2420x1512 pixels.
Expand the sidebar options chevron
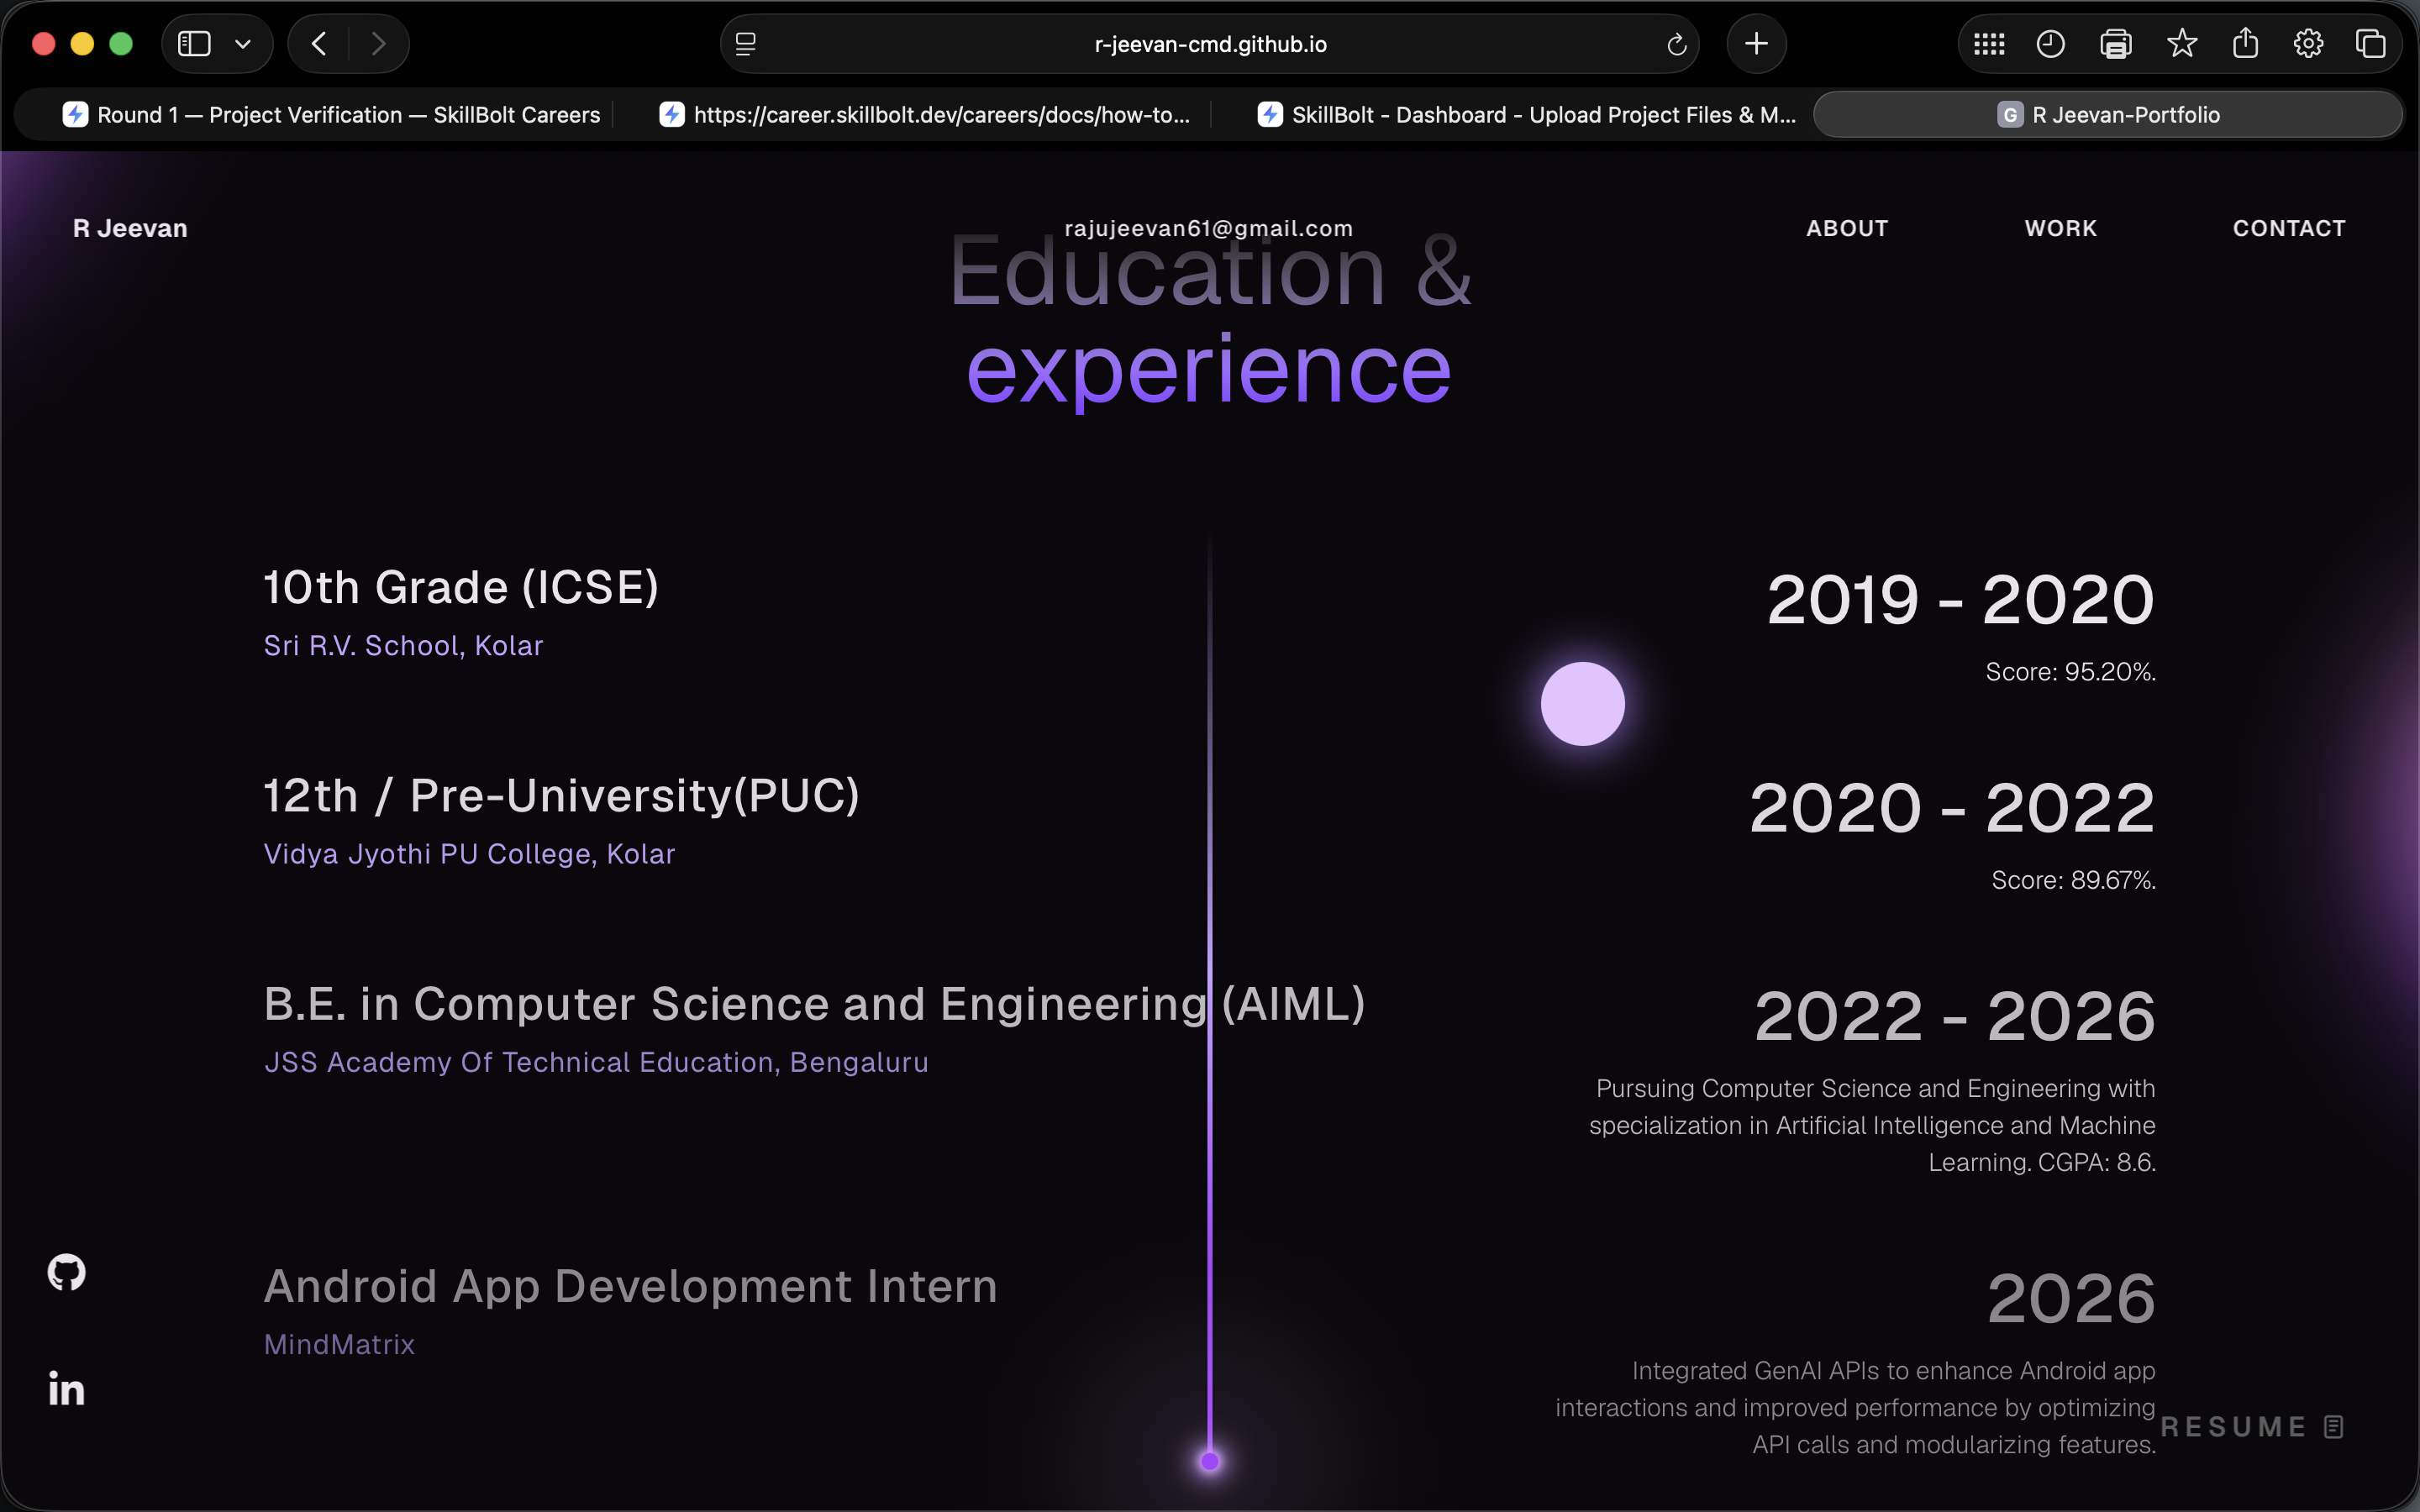(x=243, y=44)
